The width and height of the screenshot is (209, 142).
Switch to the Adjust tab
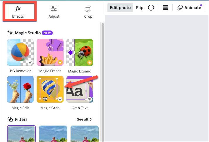point(54,12)
